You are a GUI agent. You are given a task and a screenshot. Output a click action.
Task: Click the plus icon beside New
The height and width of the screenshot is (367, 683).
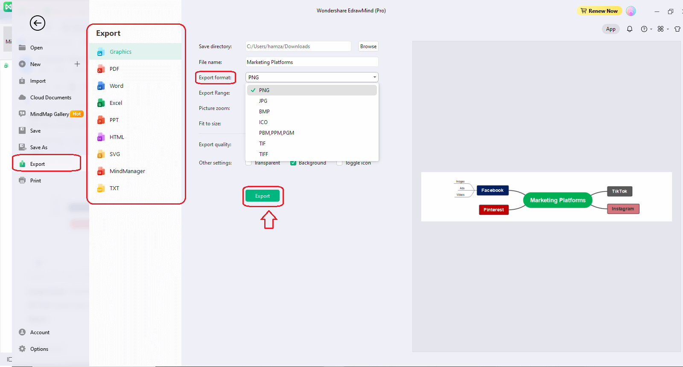tap(77, 64)
